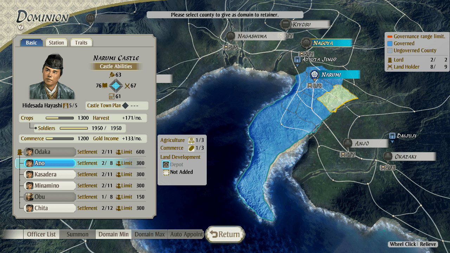Click the Agriculture icon in county info

(191, 140)
